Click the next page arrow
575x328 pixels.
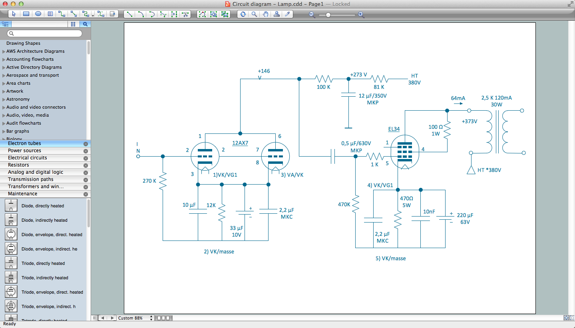pyautogui.click(x=111, y=318)
